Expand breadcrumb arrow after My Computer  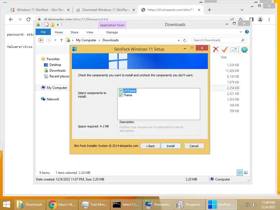(100, 40)
